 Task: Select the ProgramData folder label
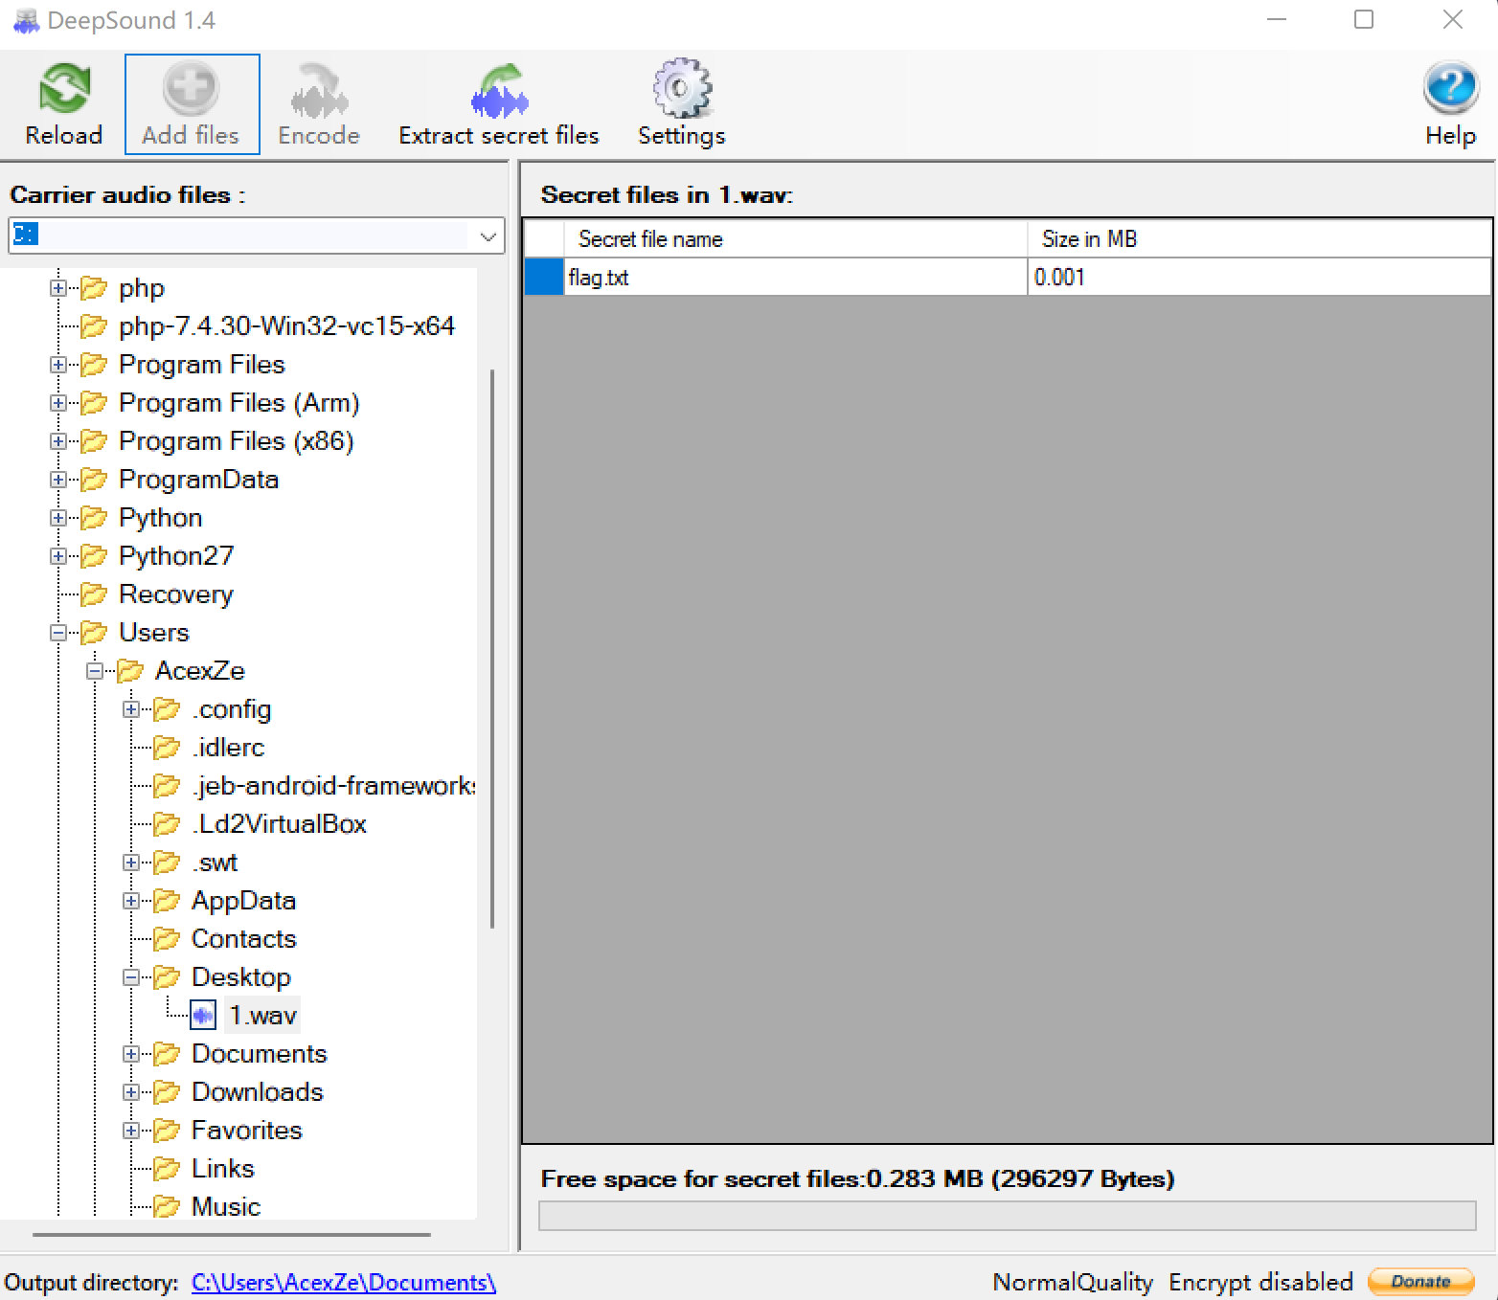tap(198, 479)
